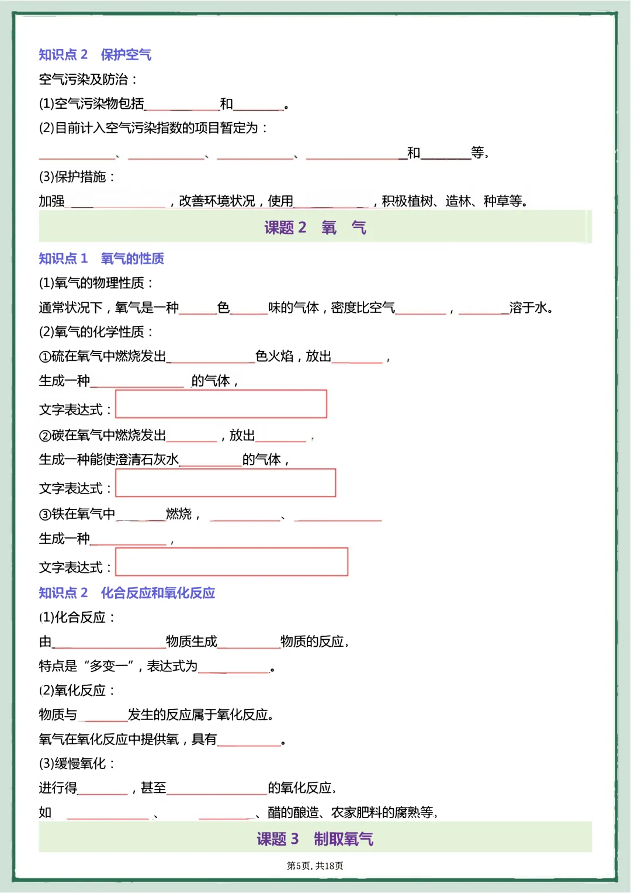The width and height of the screenshot is (631, 893).
Task: Click the section banner '课题 2 氧 气'
Action: (x=315, y=227)
